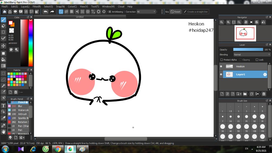Choose the Text tool
This screenshot has height=153, width=272.
(3, 105)
